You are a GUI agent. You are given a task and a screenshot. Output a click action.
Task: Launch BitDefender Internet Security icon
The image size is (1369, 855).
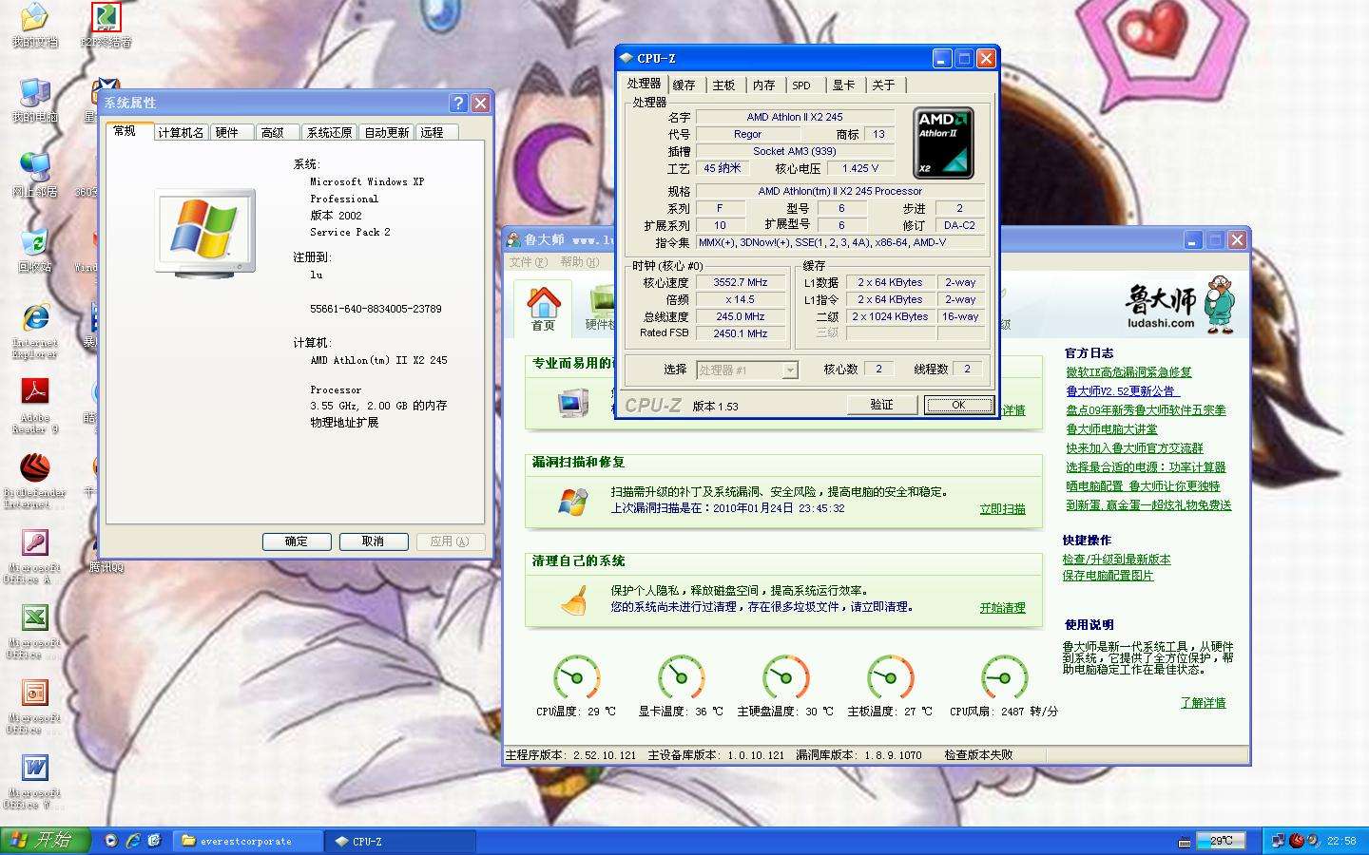point(34,481)
